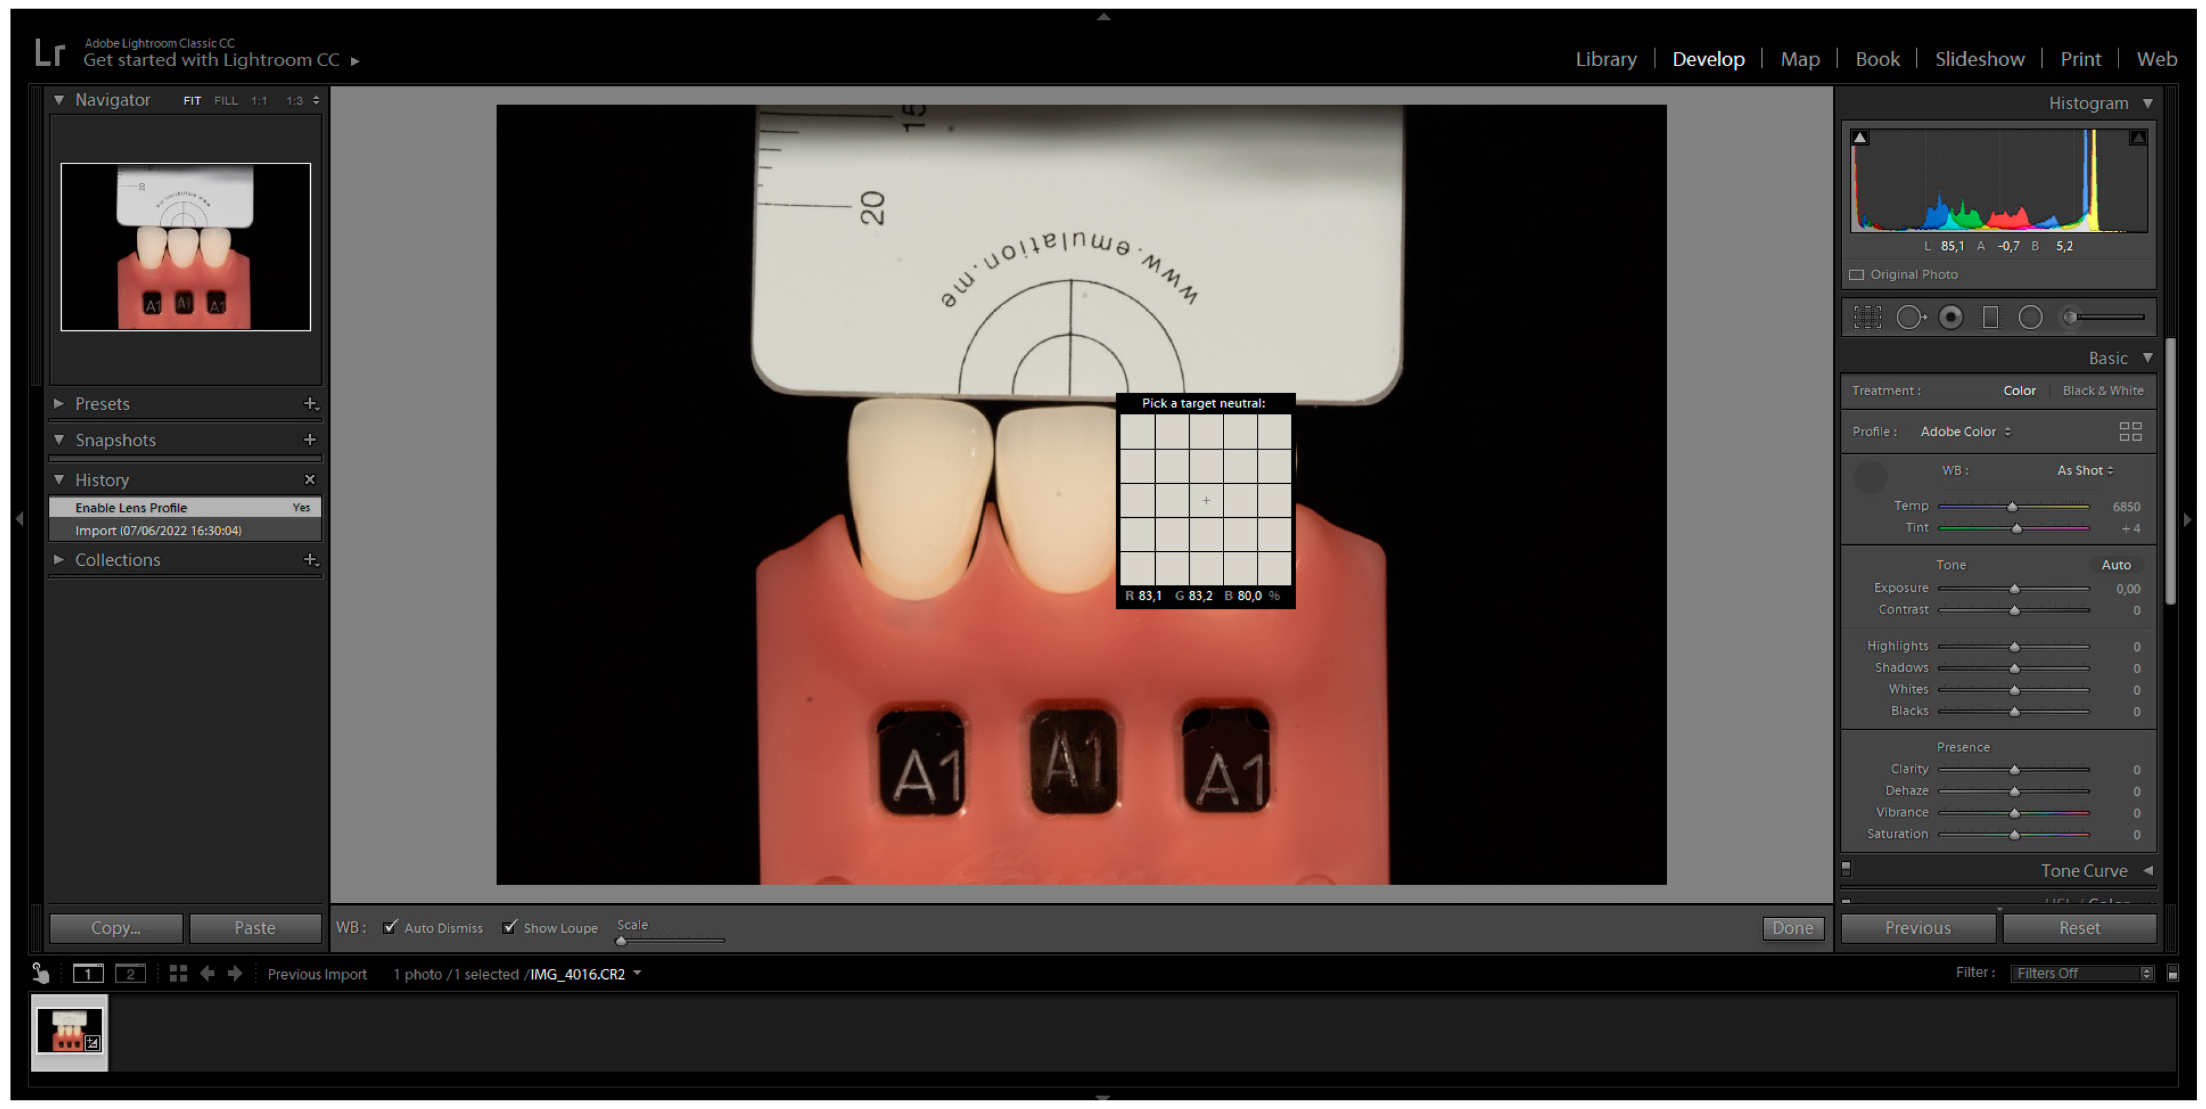Clear History with the X icon
Viewport: 2206px width, 1109px height.
click(x=310, y=479)
